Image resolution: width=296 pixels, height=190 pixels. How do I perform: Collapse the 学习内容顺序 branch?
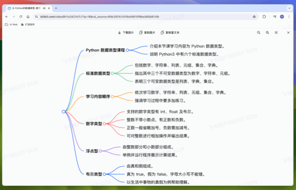click(112, 96)
